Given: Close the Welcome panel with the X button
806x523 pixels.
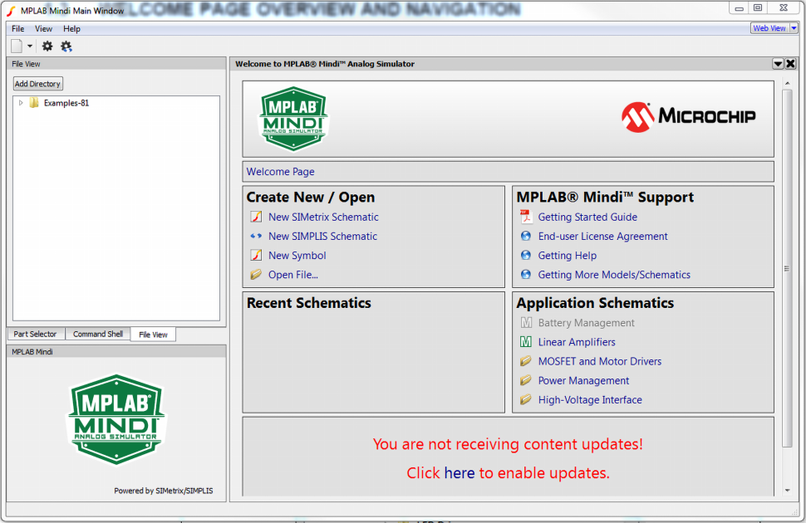Looking at the screenshot, I should 790,64.
